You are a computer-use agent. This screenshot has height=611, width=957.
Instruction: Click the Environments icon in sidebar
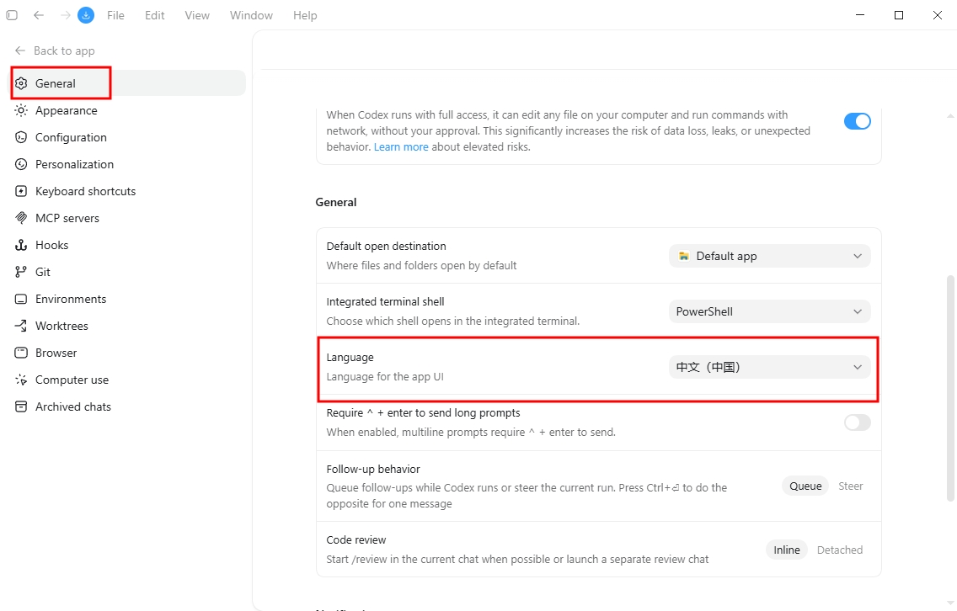tap(21, 299)
